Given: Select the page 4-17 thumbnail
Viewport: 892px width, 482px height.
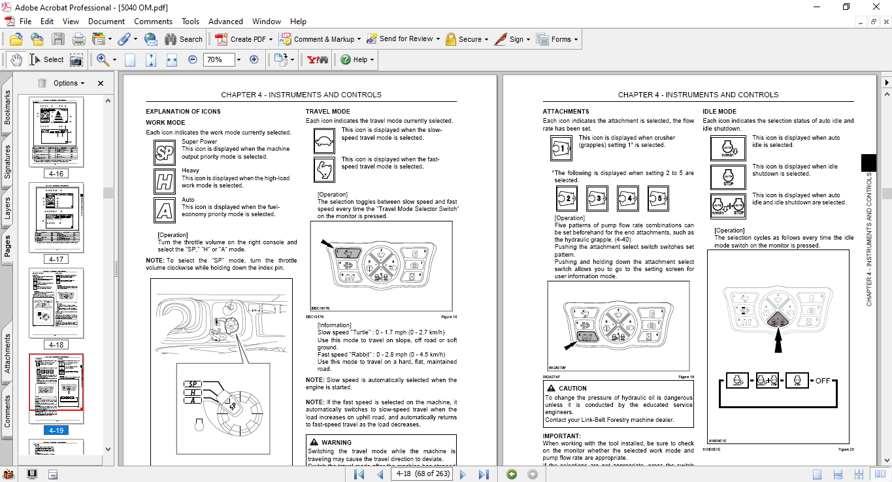Looking at the screenshot, I should [56, 217].
